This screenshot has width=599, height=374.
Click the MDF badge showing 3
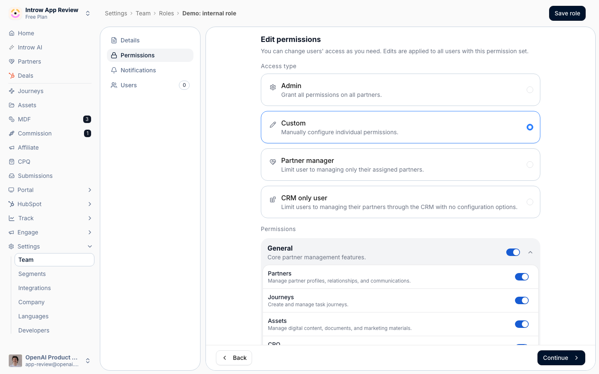(87, 119)
